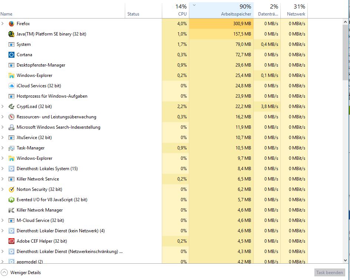Select the Cortana circle icon
The width and height of the screenshot is (350, 280).
tap(11, 55)
